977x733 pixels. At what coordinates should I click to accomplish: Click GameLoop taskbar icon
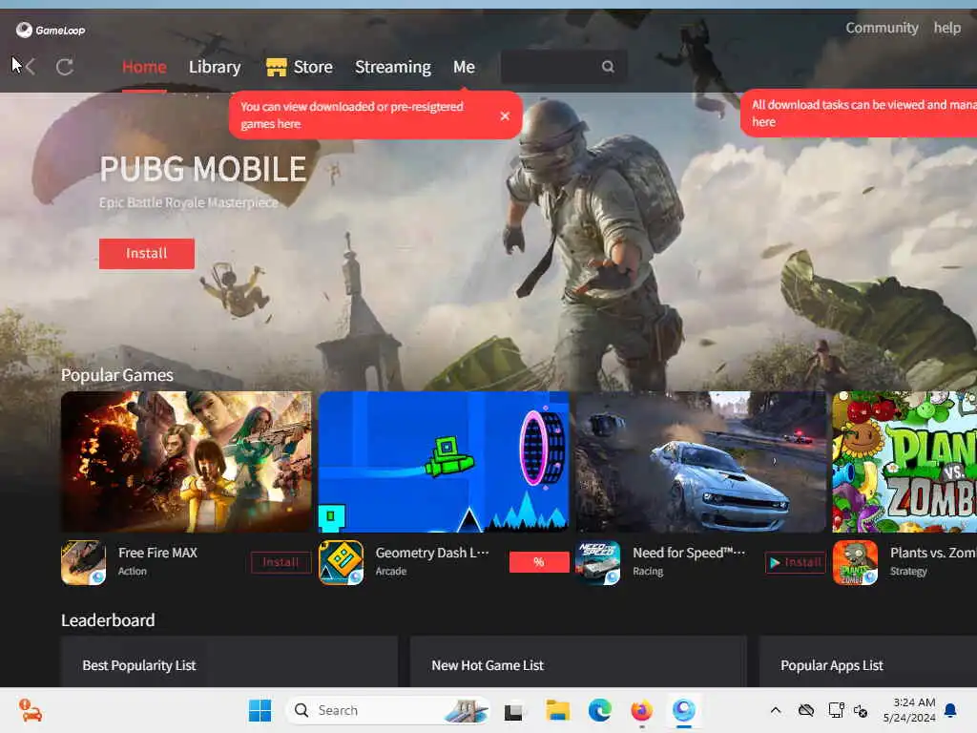[x=683, y=710]
